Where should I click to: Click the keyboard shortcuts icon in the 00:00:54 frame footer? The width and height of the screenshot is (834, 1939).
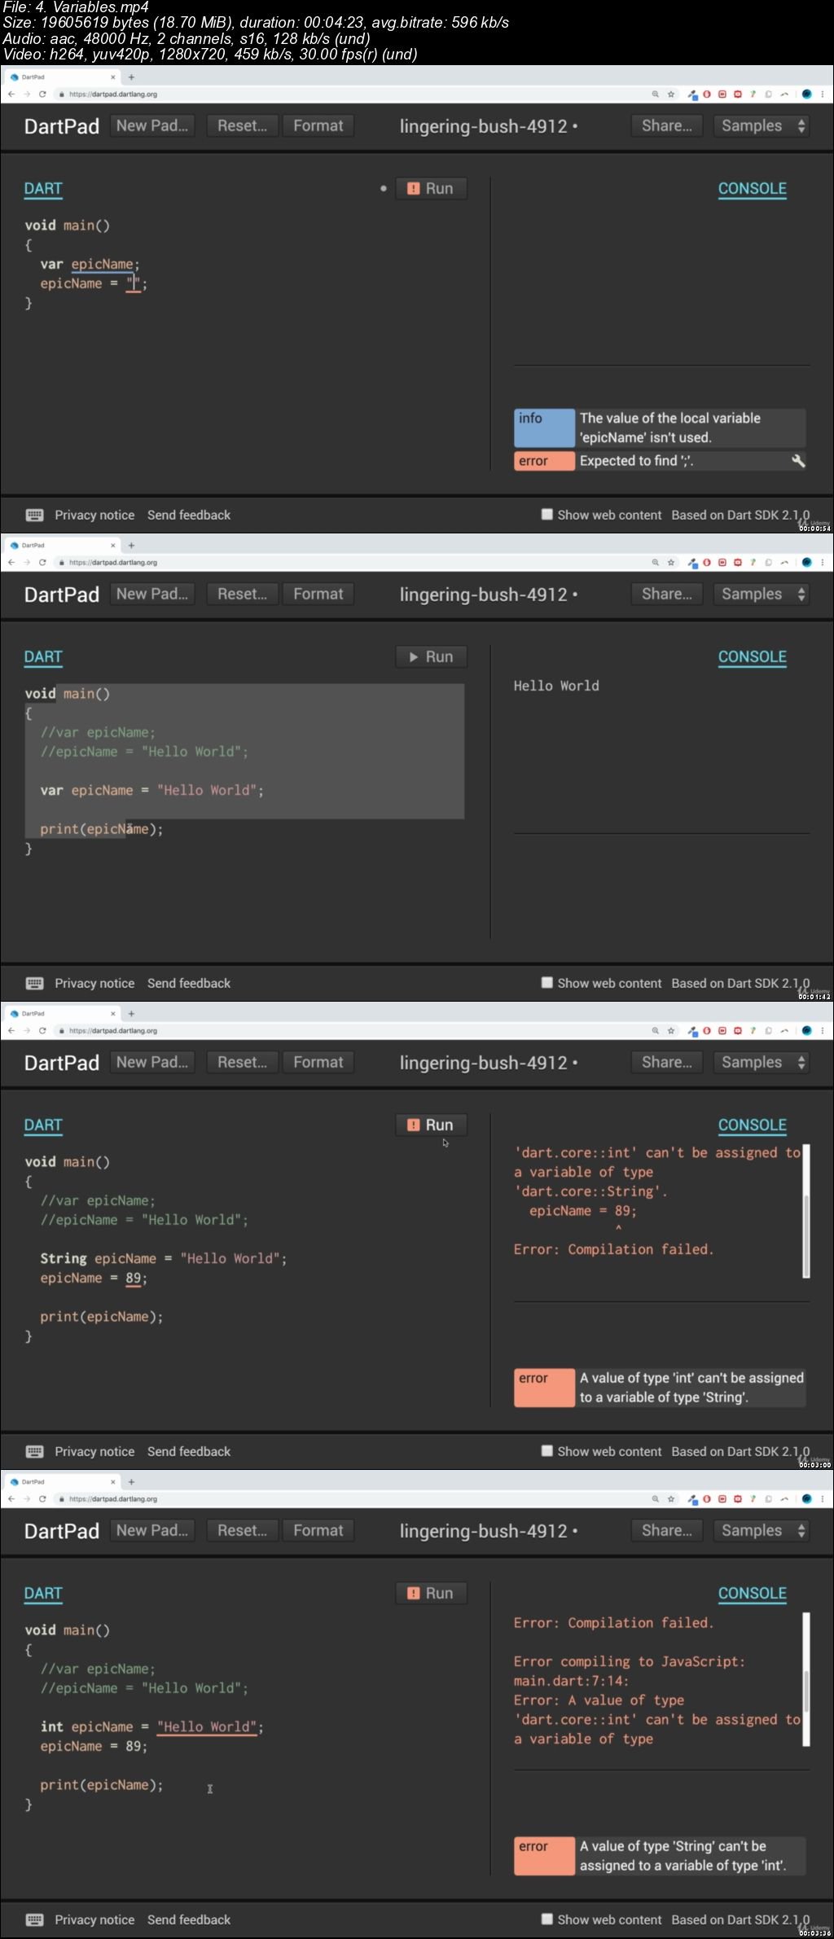coord(34,515)
